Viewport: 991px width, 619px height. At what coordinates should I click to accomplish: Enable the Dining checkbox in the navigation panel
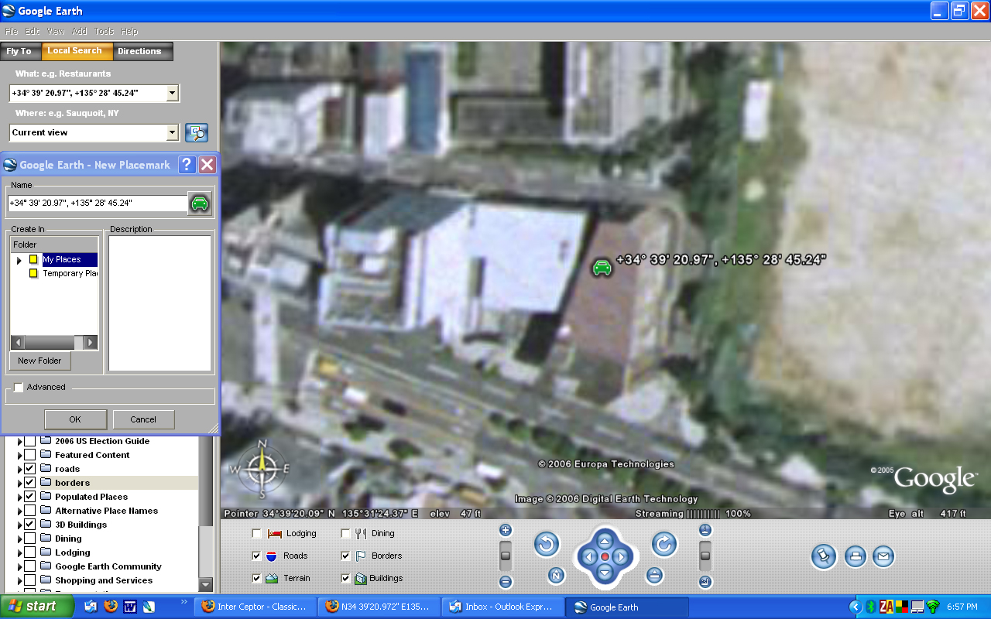click(346, 533)
